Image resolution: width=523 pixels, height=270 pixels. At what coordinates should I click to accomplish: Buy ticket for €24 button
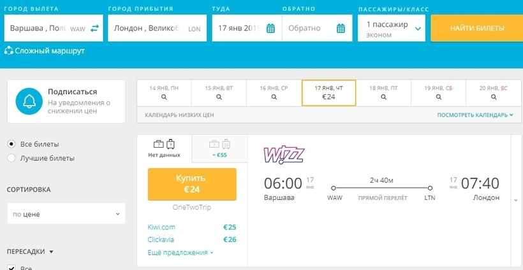click(192, 183)
